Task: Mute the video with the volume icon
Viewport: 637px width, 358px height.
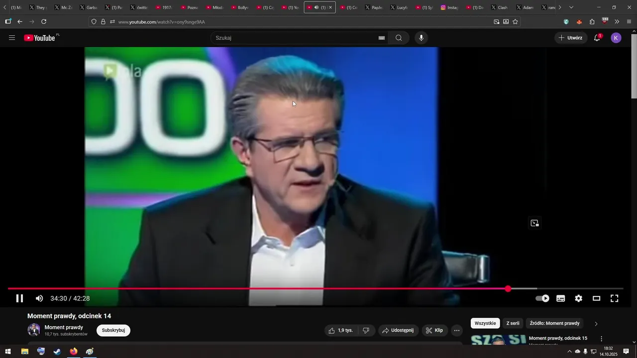Action: [x=39, y=298]
